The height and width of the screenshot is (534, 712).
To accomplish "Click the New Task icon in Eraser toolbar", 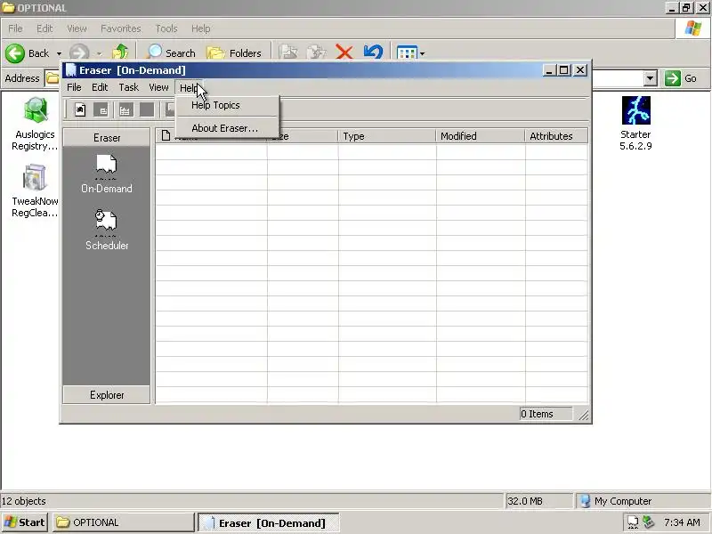I will tap(80, 109).
